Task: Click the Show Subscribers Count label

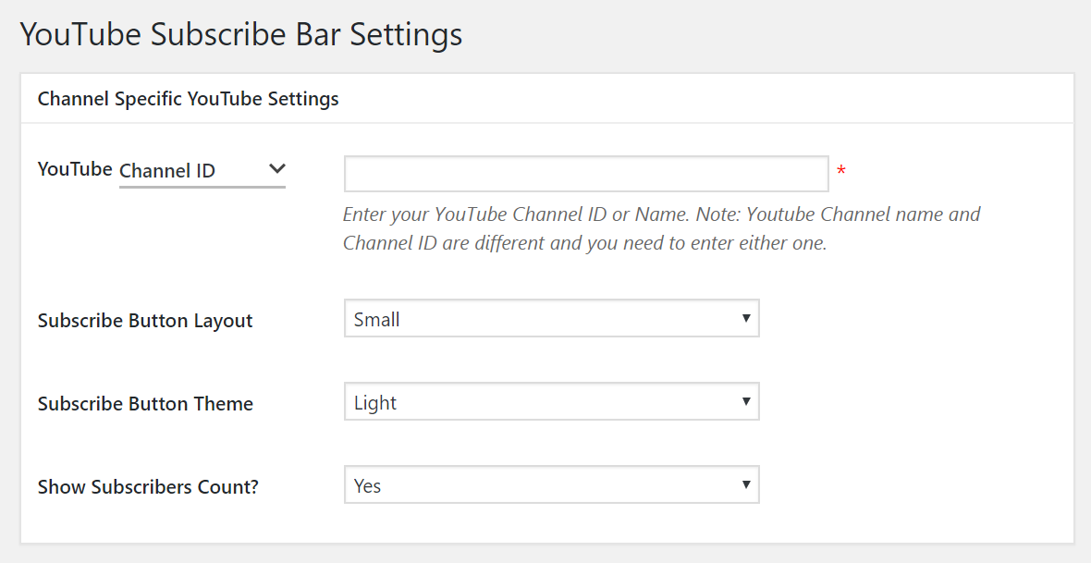Action: click(x=148, y=486)
